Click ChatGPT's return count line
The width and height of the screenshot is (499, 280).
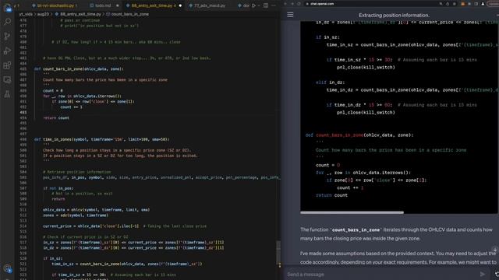(331, 195)
